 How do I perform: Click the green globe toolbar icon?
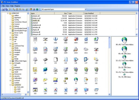click(37, 9)
